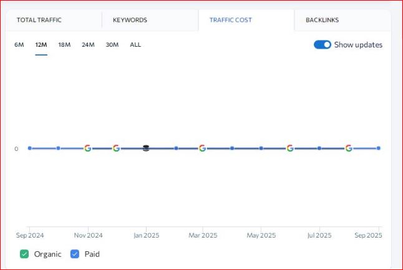
Task: Switch to the Total Traffic tab
Action: (x=39, y=20)
